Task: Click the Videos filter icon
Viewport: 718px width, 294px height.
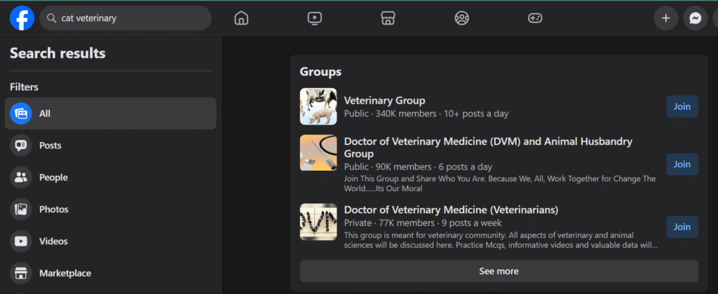Action: (x=21, y=241)
